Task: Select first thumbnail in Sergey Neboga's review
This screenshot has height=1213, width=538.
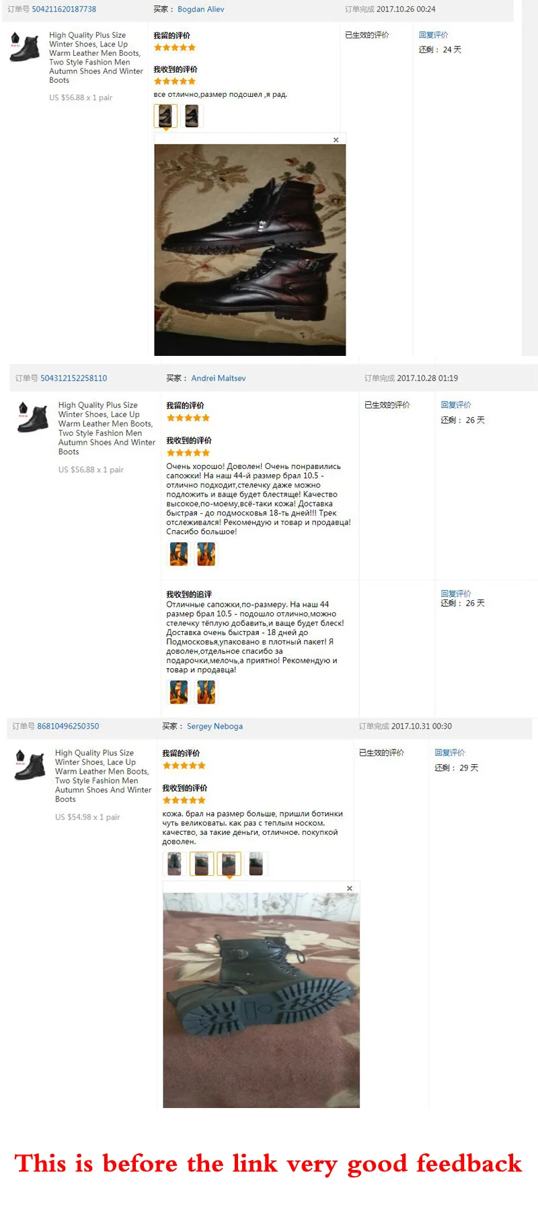Action: click(174, 864)
